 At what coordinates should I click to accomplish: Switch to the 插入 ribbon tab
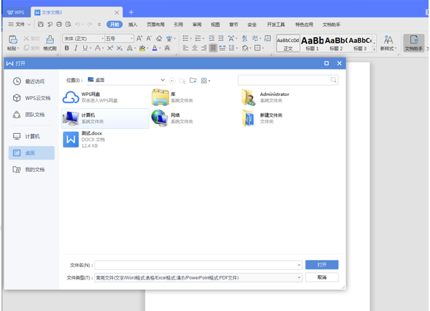133,25
